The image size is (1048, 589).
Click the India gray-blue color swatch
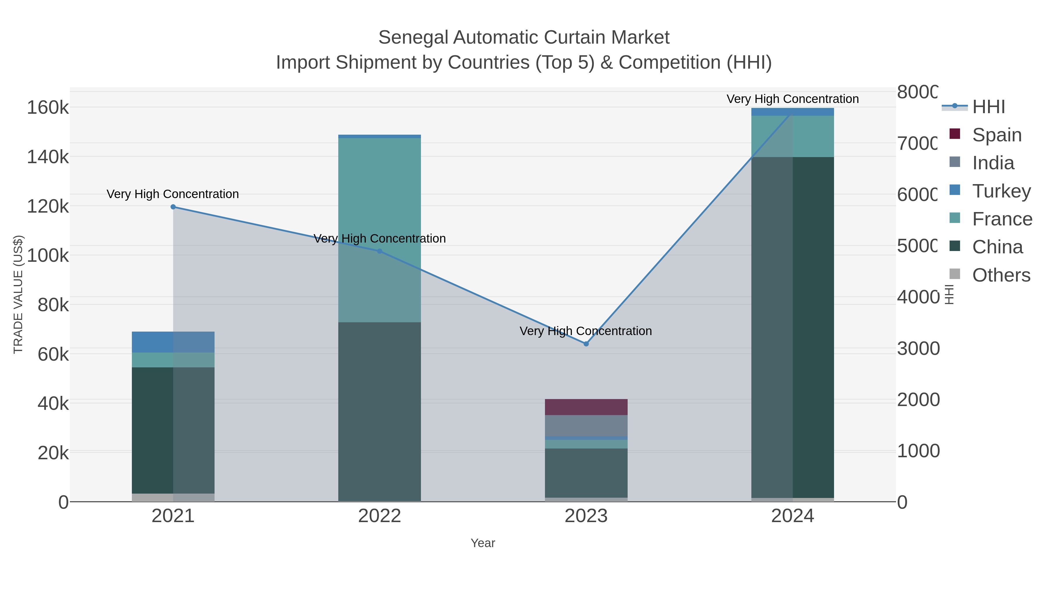click(955, 162)
